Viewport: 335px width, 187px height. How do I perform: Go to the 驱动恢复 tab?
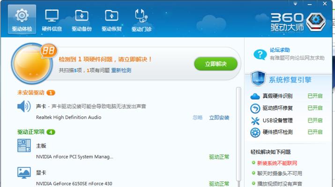112,20
